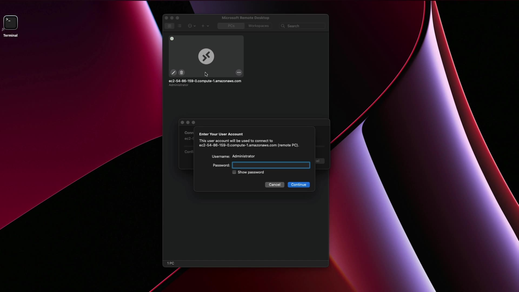Screen dimensions: 519x292
Task: Delete the PC with trash icon
Action: pyautogui.click(x=182, y=72)
